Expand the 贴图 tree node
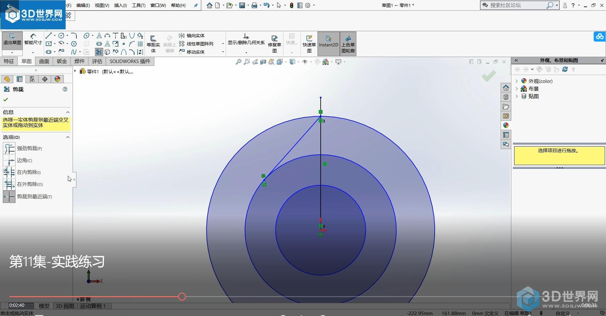The height and width of the screenshot is (316, 606). pyautogui.click(x=517, y=96)
